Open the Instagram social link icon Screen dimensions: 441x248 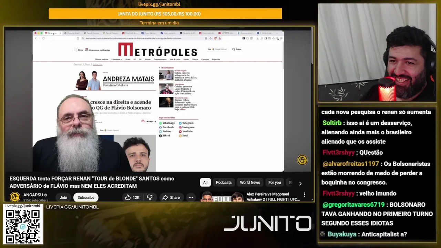point(180,127)
